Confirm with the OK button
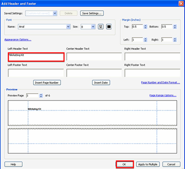Image resolution: width=185 pixels, height=169 pixels. (124, 164)
